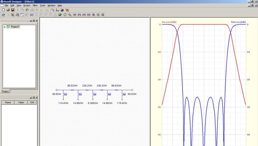Image resolution: width=258 pixels, height=146 pixels.
Task: Click the Ins.Loss[dB] axis label
Action: tap(169, 22)
